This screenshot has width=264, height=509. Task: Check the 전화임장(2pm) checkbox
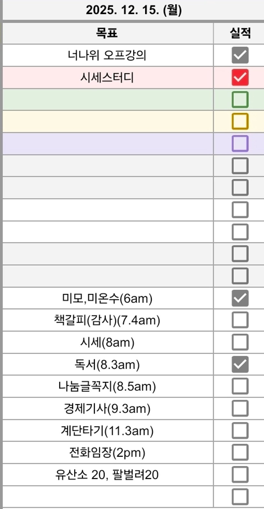240,453
